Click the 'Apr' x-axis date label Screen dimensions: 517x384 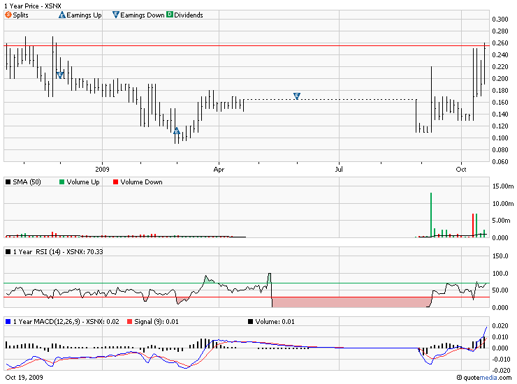click(x=219, y=169)
